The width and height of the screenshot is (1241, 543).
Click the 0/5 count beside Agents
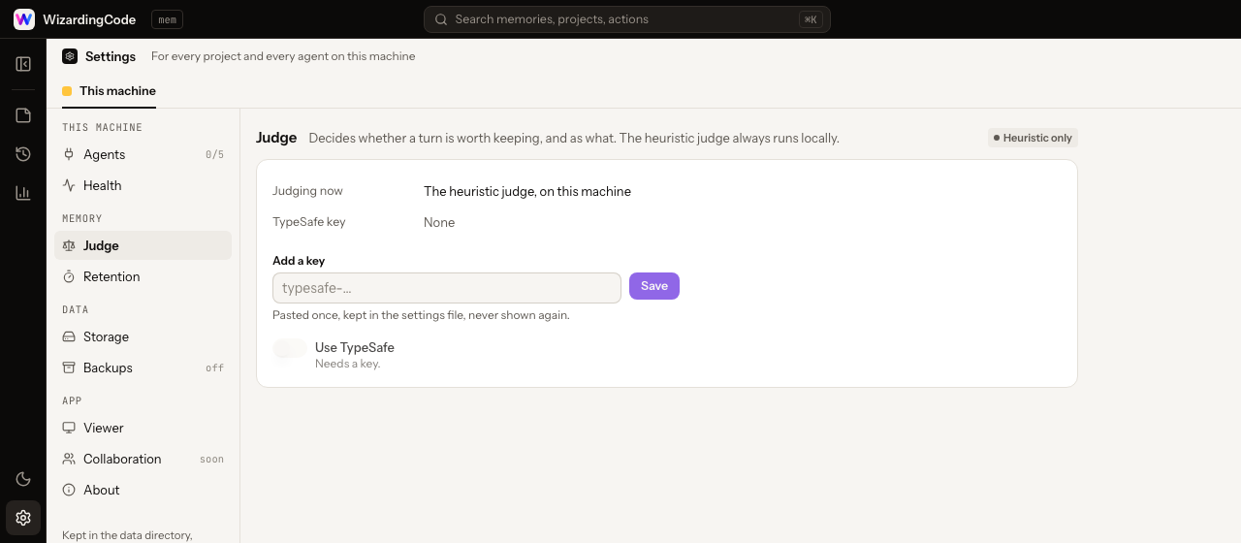click(x=214, y=154)
